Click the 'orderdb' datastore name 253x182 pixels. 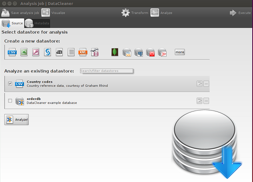coord(34,99)
